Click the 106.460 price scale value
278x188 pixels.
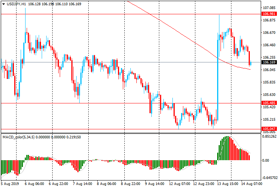269,45
